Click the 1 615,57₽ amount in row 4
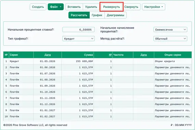This screenshot has height=130, width=195. 78,80
